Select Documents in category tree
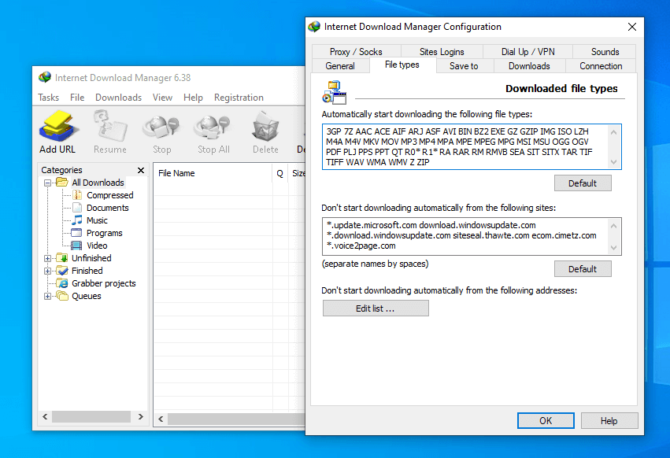This screenshot has height=458, width=670. click(x=108, y=208)
